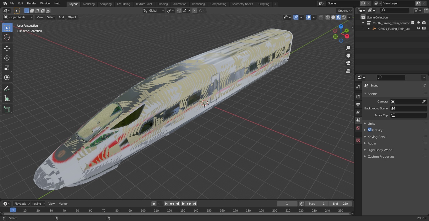Switch to the Modeling workspace tab
The height and width of the screenshot is (221, 429).
(89, 4)
